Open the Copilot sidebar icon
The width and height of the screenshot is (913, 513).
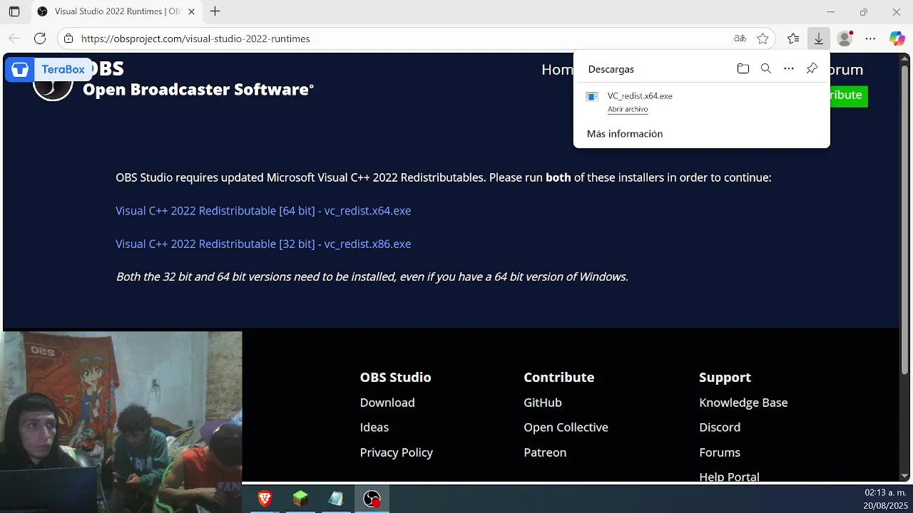coord(897,38)
